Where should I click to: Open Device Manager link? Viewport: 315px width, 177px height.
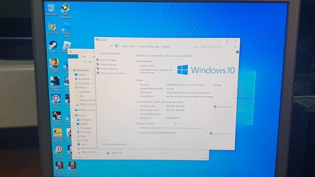[x=108, y=60]
